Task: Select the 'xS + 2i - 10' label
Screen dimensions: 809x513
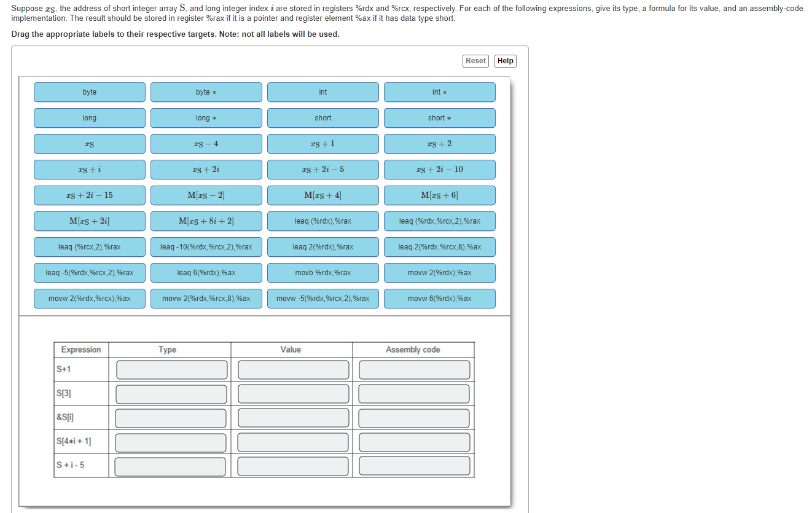Action: pyautogui.click(x=440, y=170)
